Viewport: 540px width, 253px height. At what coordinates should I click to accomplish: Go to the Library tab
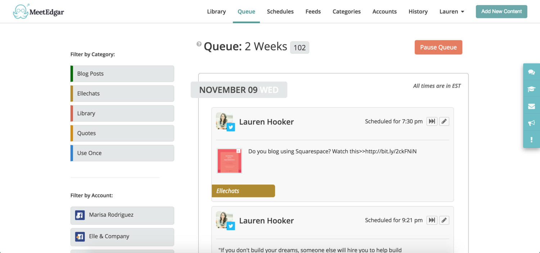216,12
